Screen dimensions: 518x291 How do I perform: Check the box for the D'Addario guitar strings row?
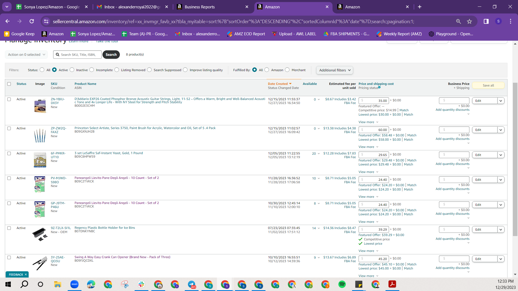[9, 99]
